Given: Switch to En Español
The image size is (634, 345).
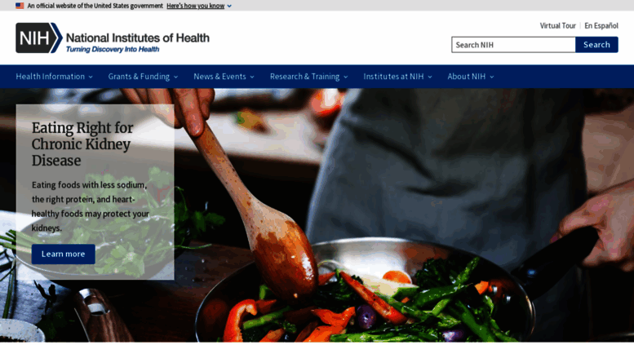Looking at the screenshot, I should click(x=601, y=25).
